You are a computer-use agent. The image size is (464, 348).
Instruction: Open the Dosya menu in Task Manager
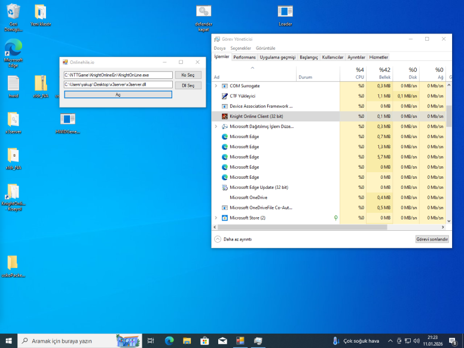[219, 48]
